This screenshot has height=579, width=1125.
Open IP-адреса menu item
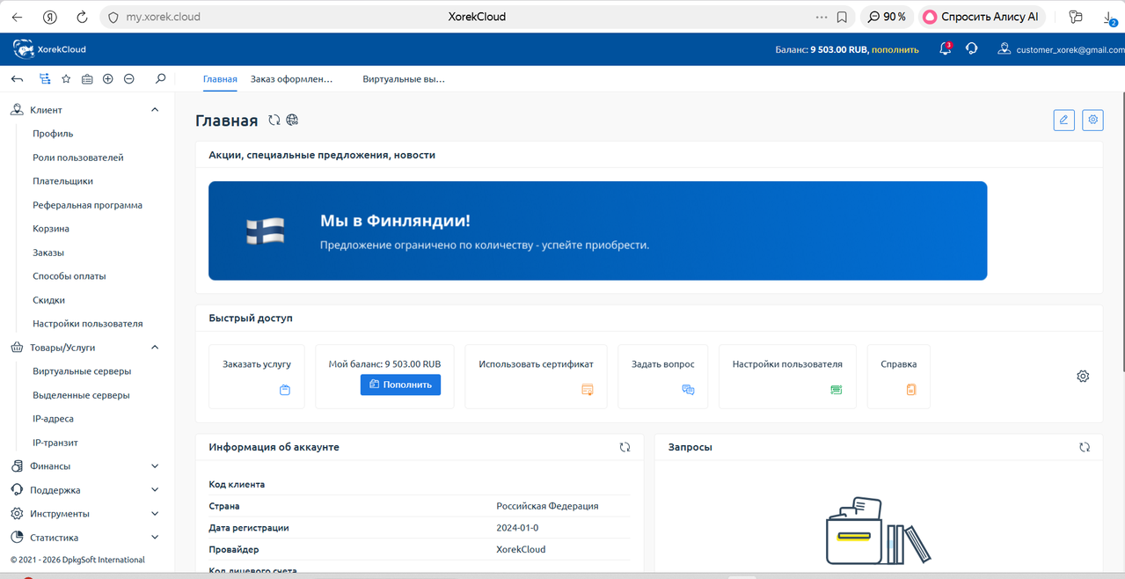coord(53,419)
